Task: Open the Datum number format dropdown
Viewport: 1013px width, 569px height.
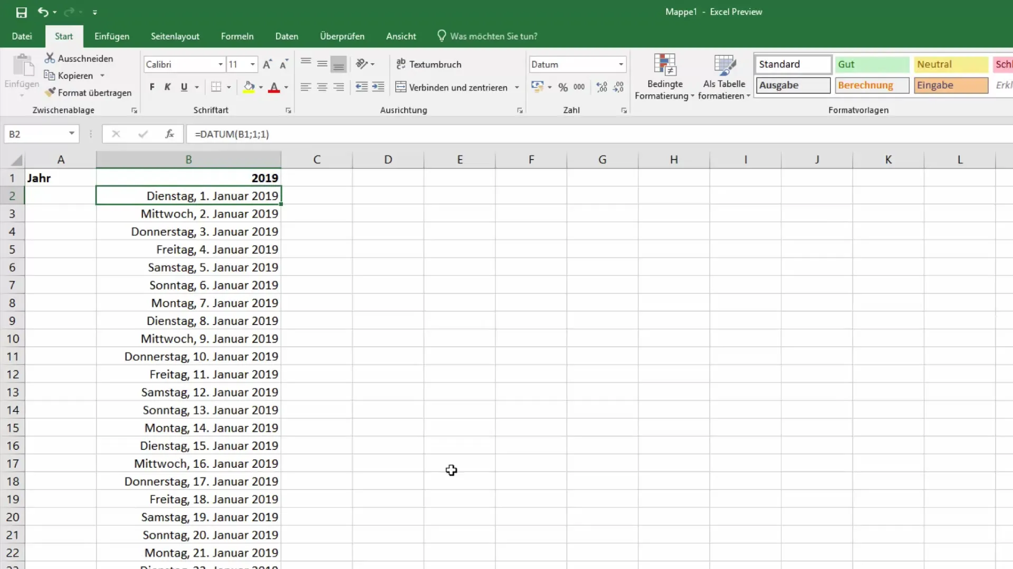Action: tap(621, 64)
